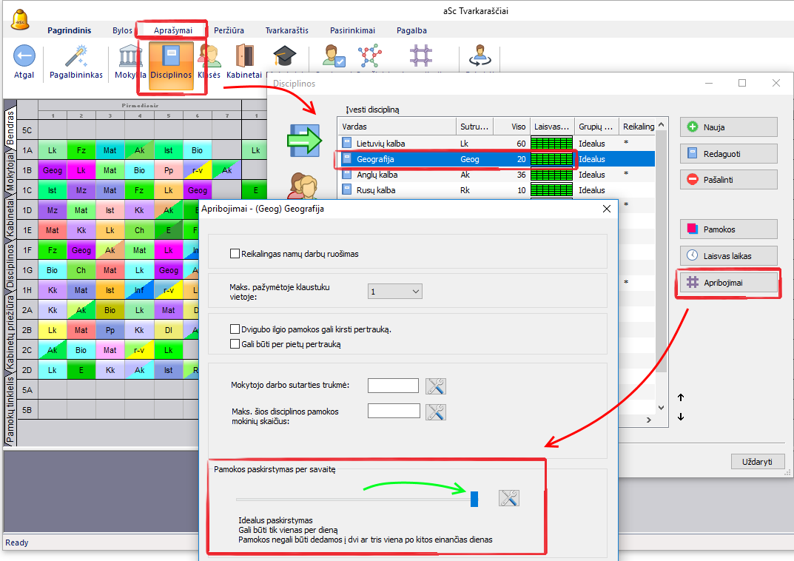794x561 pixels.
Task: Click the lesson distribution slider handle
Action: (x=474, y=499)
